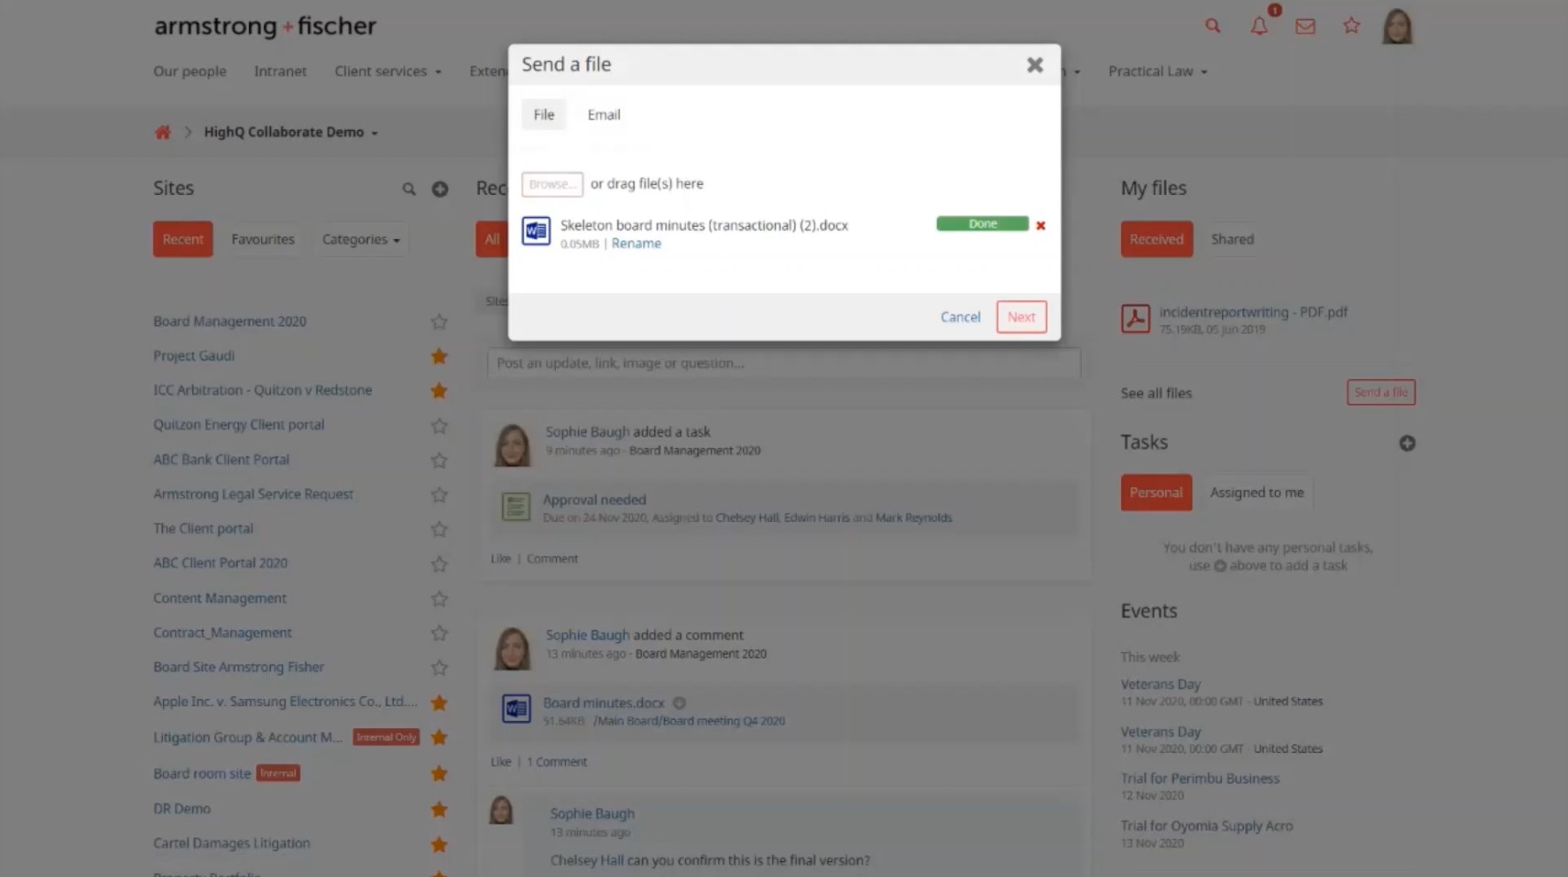The width and height of the screenshot is (1568, 877).
Task: Favourite the Board Management 2020 site
Action: (x=438, y=322)
